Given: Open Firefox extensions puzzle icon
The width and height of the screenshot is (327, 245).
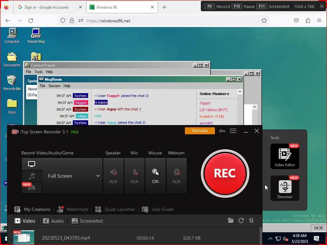Looking at the screenshot, I should tap(308, 20).
